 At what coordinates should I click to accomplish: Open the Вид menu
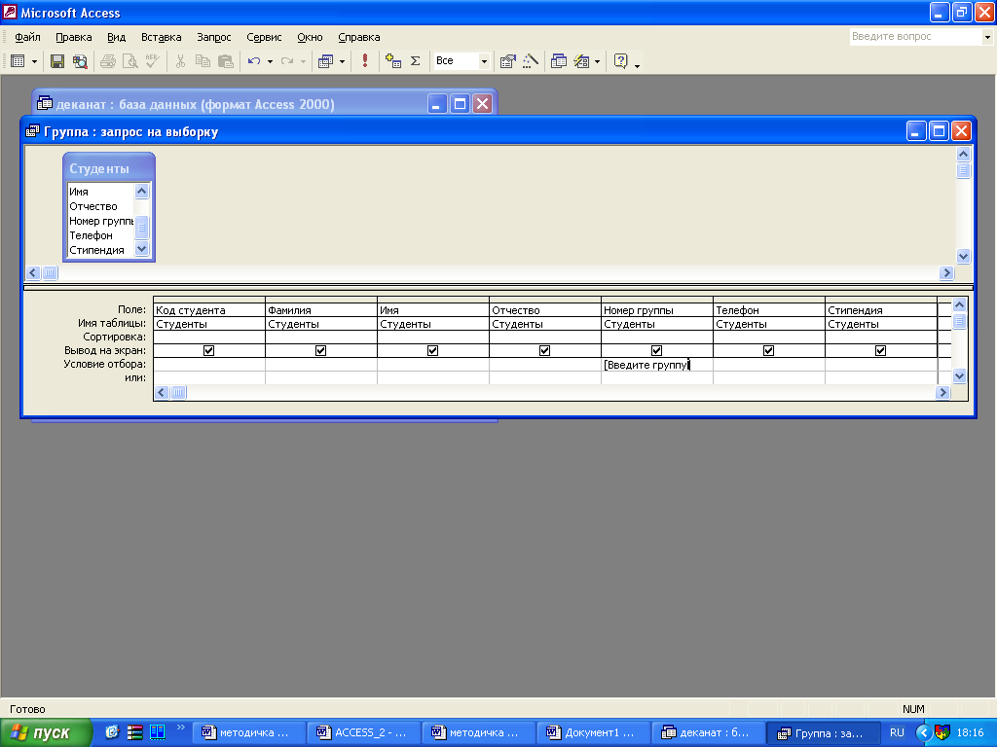coord(116,37)
